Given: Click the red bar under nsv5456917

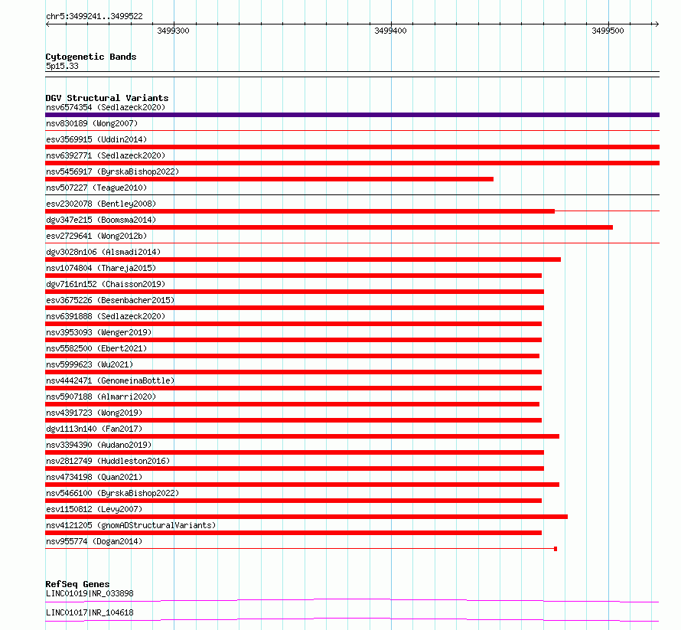Looking at the screenshot, I should (269, 179).
